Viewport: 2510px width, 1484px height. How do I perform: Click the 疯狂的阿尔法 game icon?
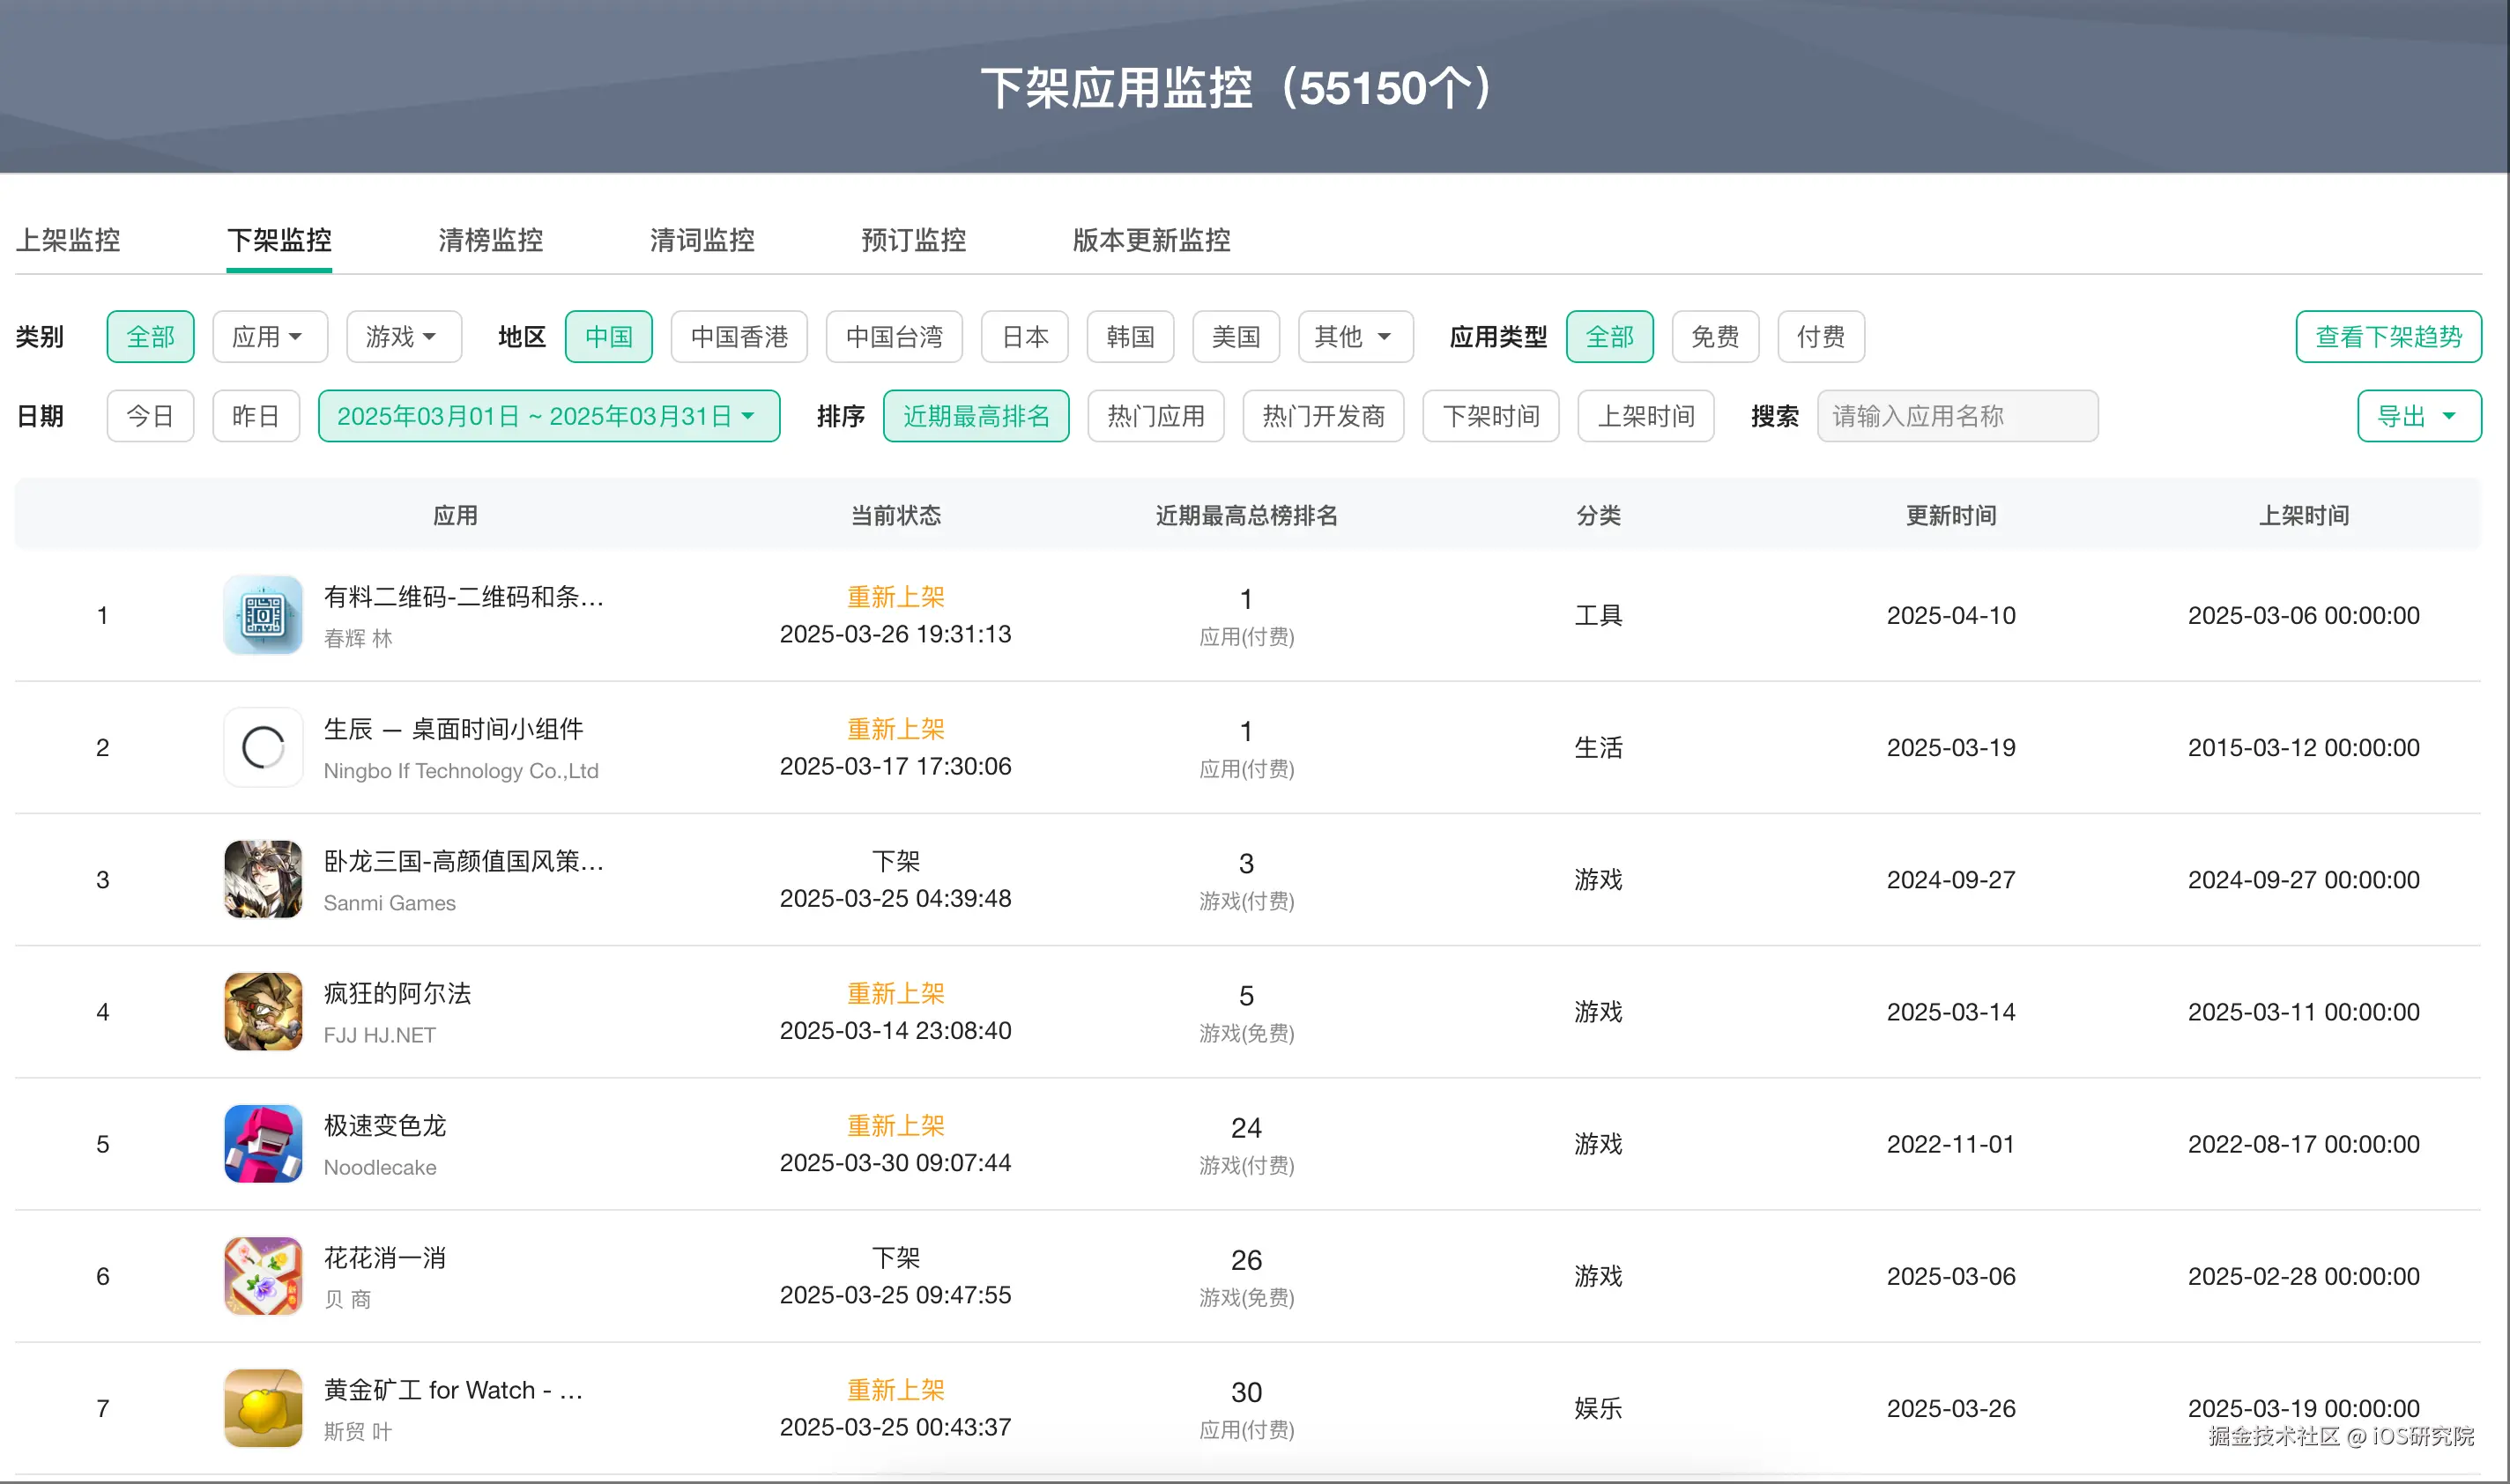point(263,1011)
